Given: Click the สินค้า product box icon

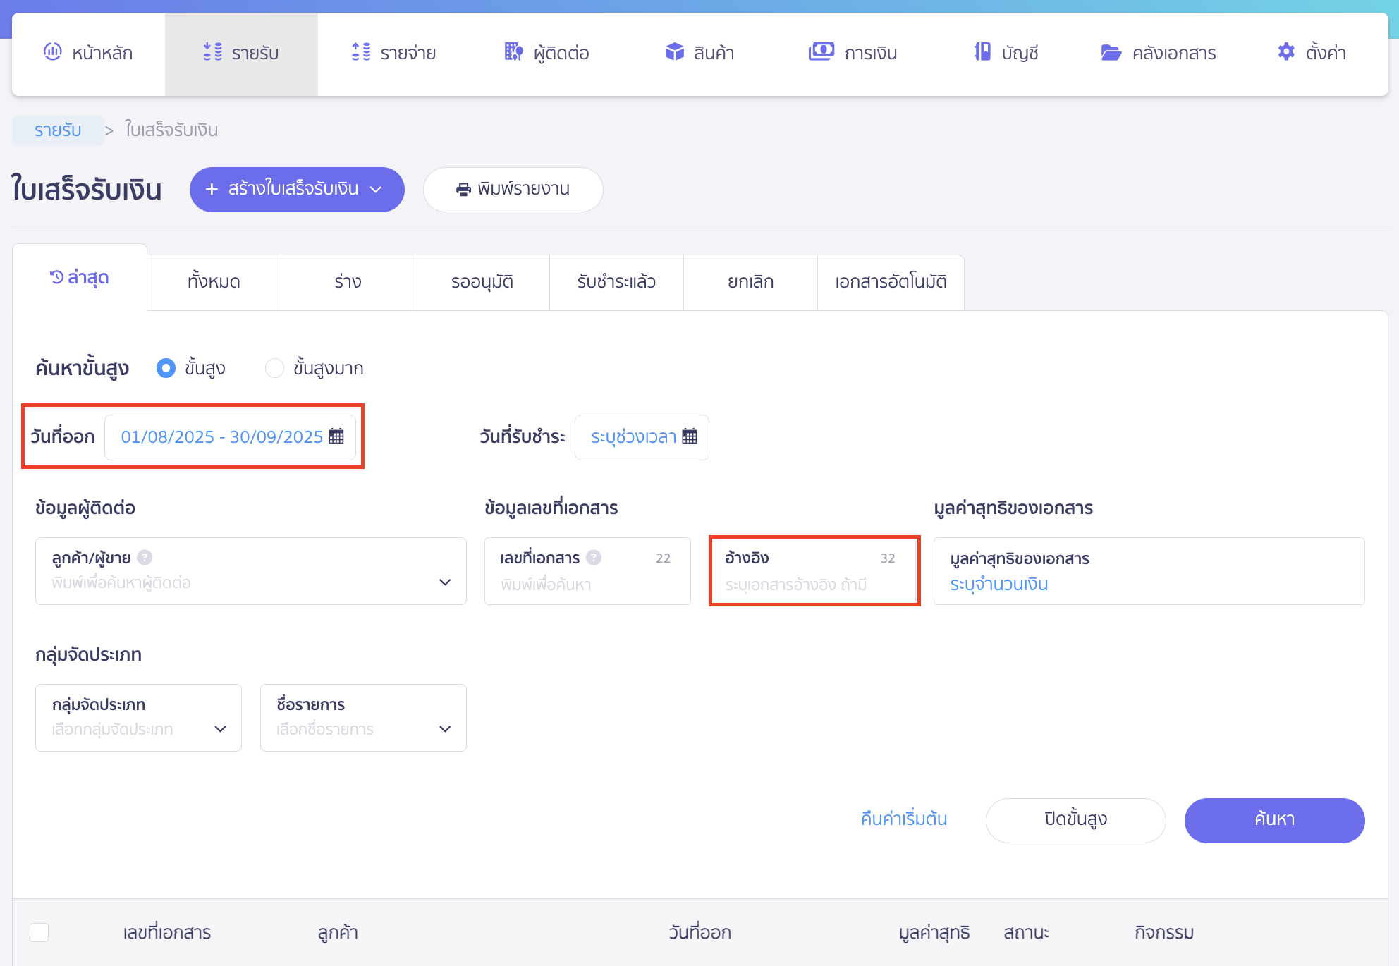Looking at the screenshot, I should point(675,52).
